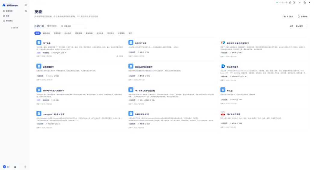314x170 pixels.
Task: Click the 金山文档助手 skill icon
Action: (x=223, y=66)
